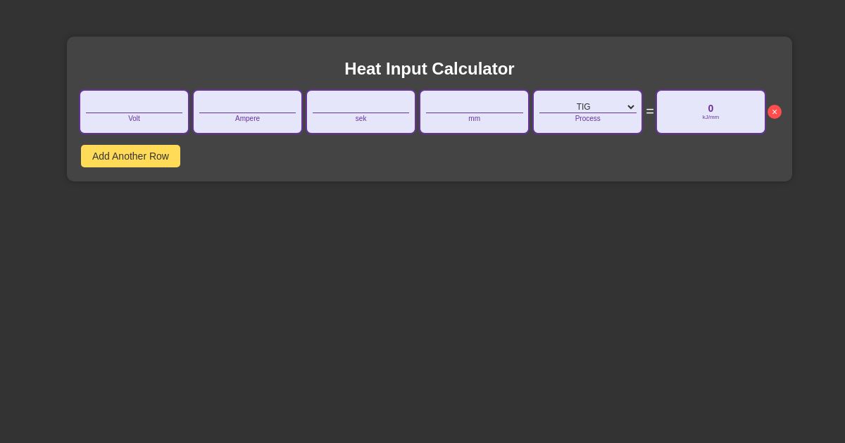Image resolution: width=845 pixels, height=443 pixels.
Task: Click the equals sign before the result
Action: 650,111
